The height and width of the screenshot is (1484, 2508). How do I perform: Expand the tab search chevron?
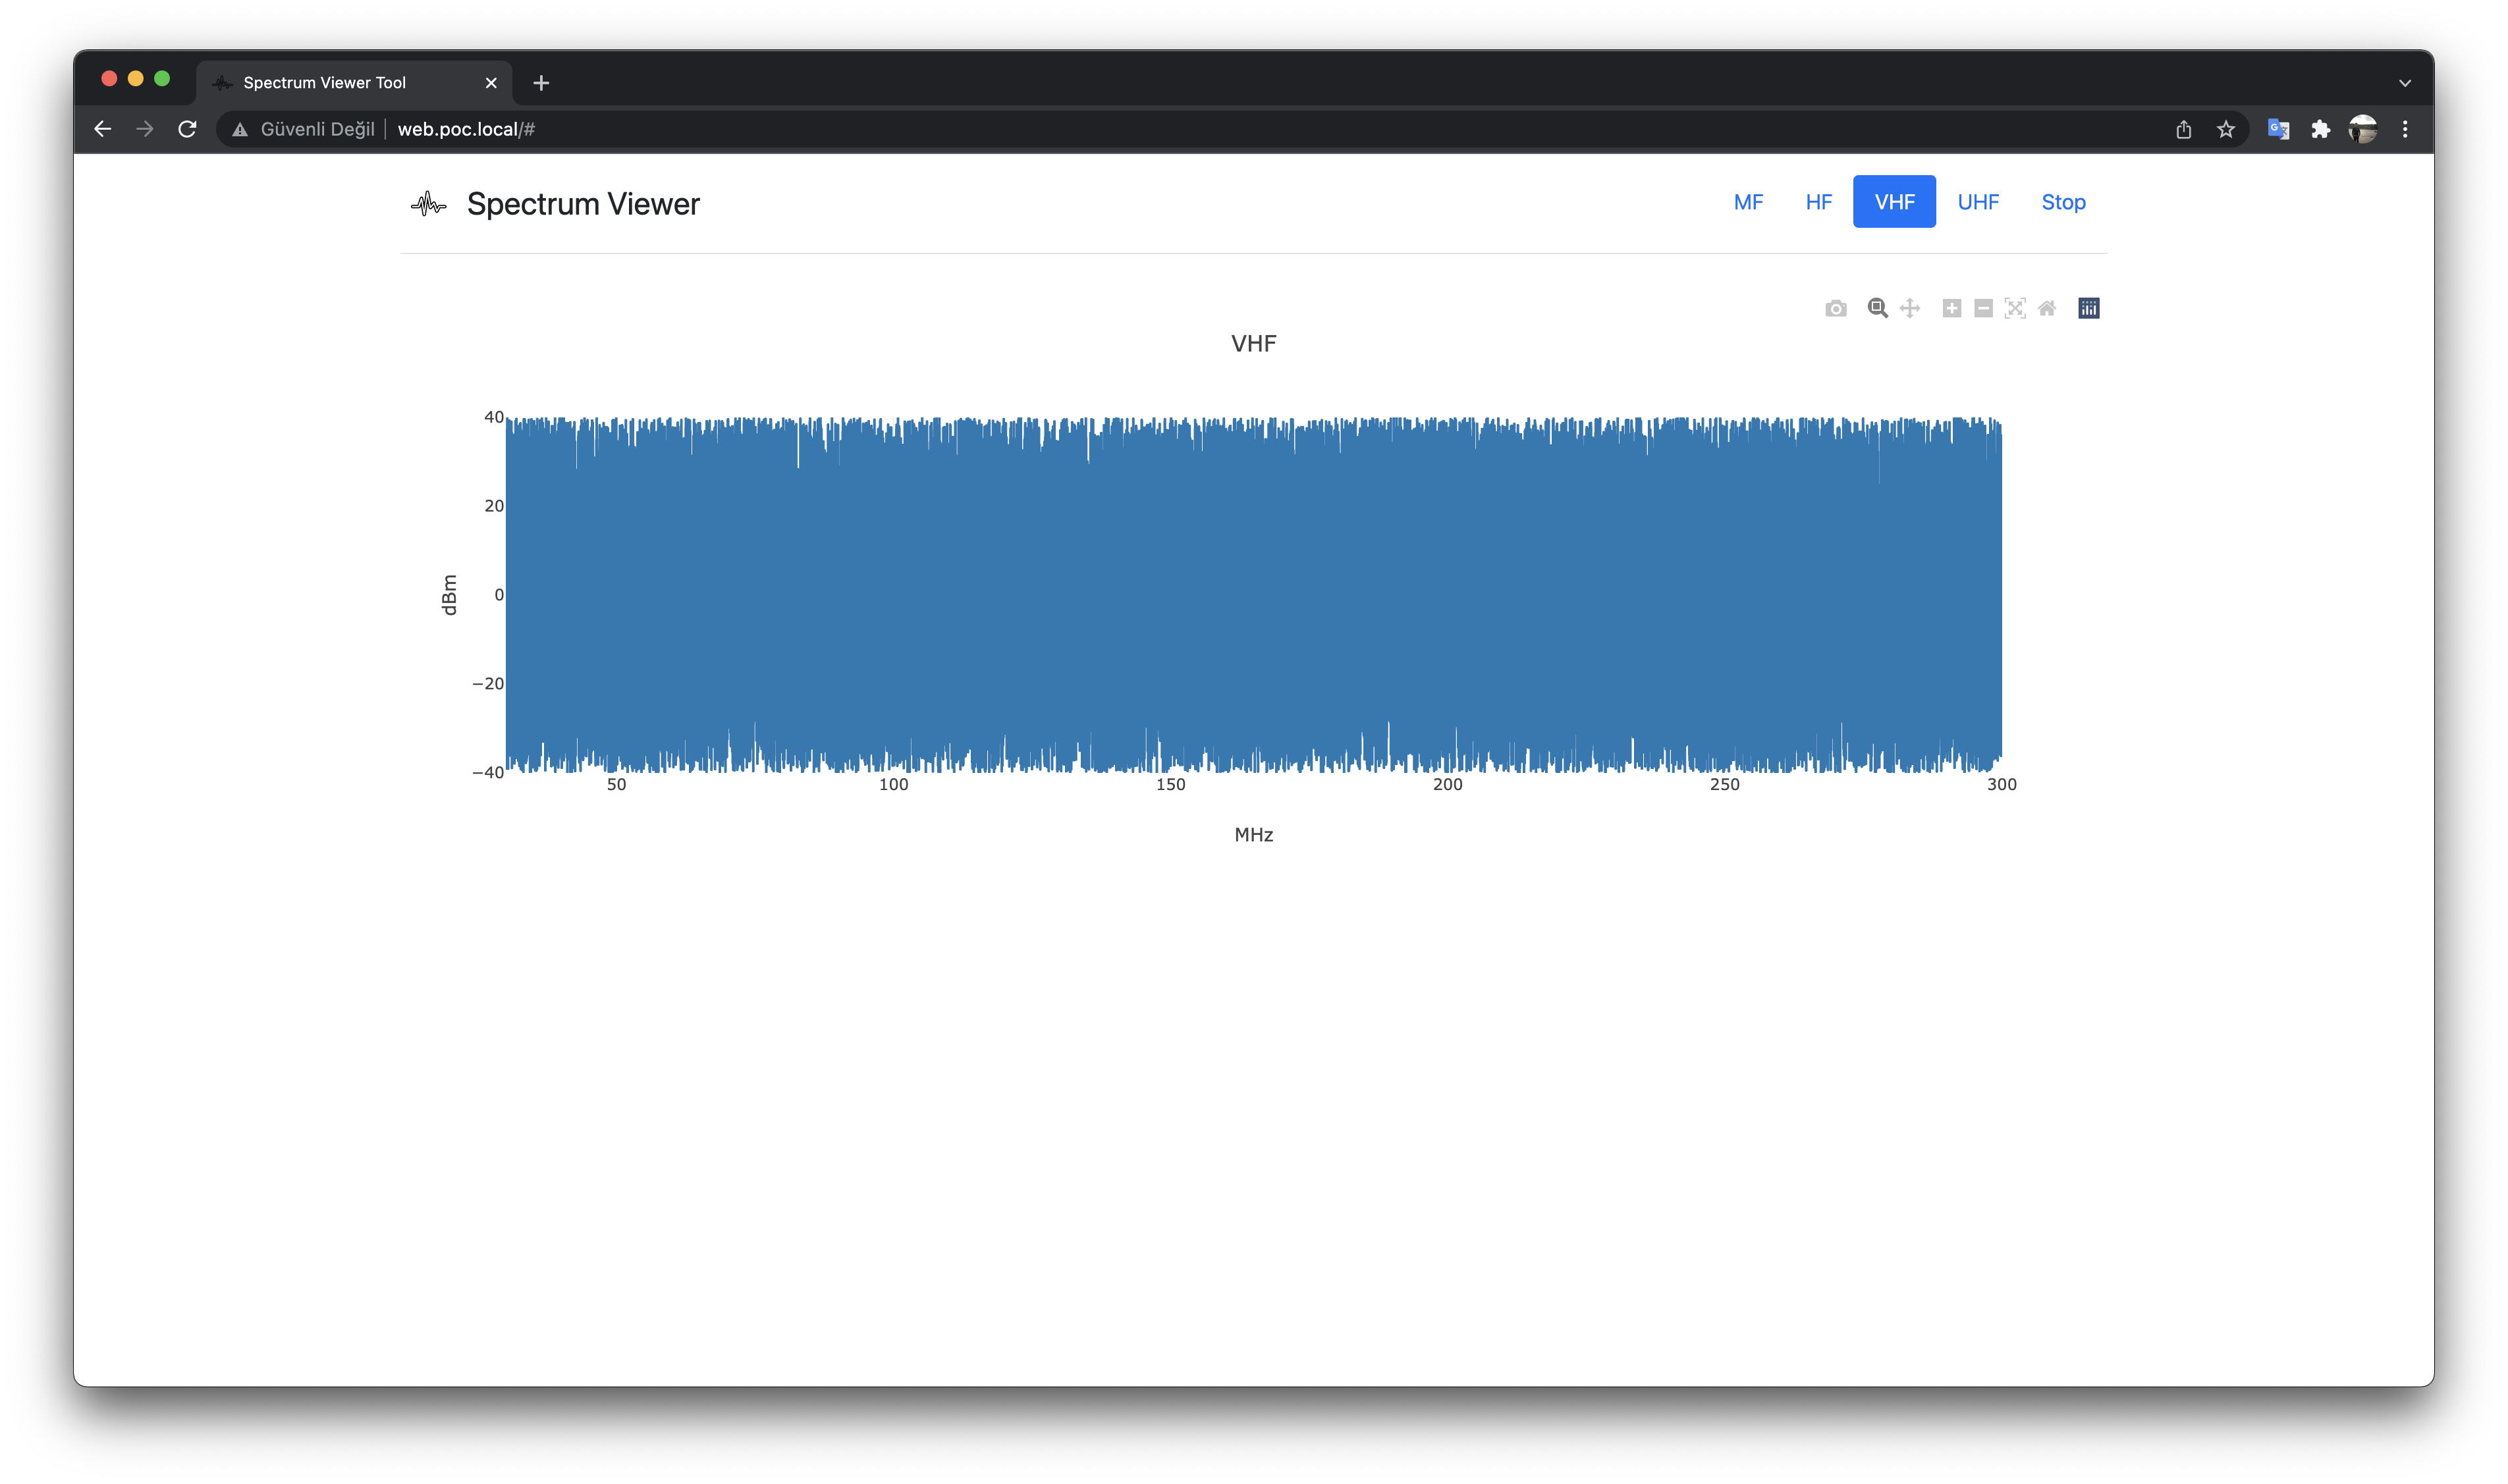[x=2404, y=83]
